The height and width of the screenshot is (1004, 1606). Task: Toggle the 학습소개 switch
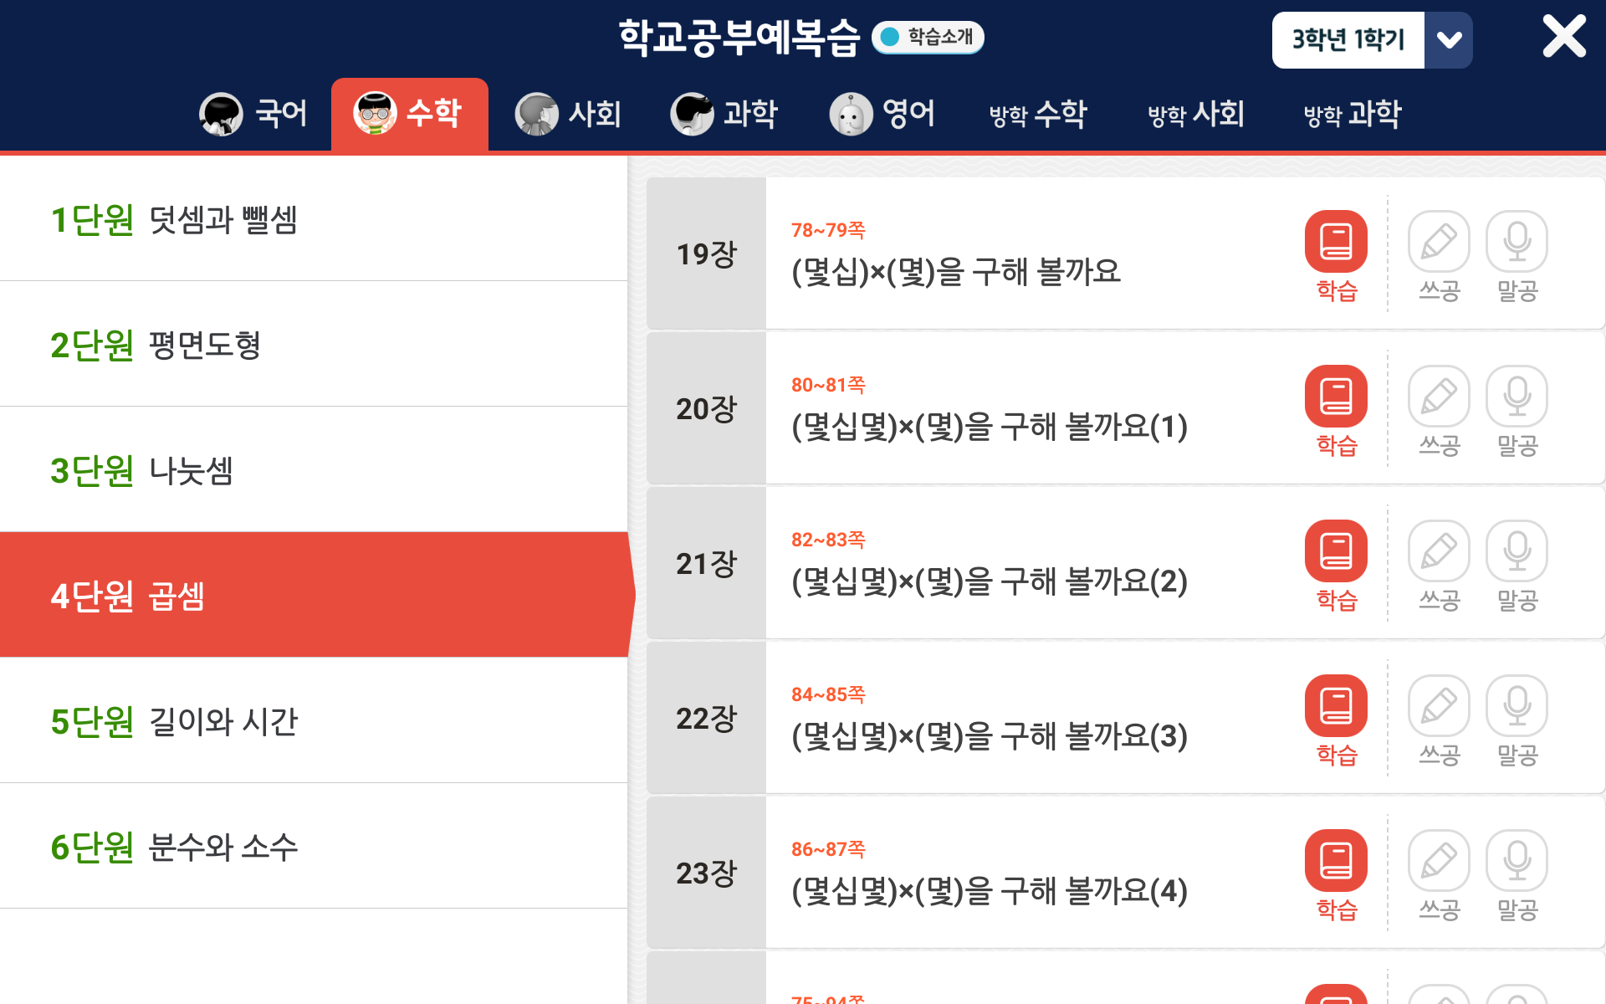coord(928,38)
